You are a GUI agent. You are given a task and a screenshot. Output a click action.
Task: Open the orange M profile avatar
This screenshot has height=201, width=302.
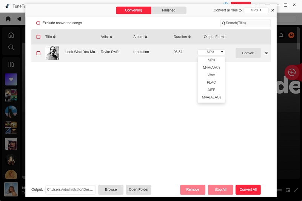[291, 35]
